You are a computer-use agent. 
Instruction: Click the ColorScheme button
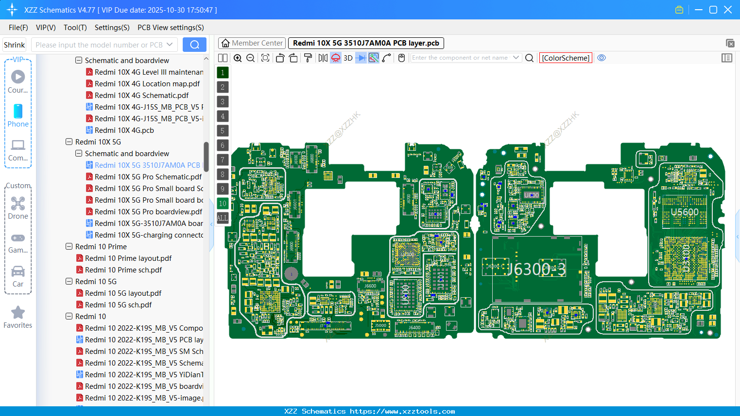pyautogui.click(x=566, y=58)
